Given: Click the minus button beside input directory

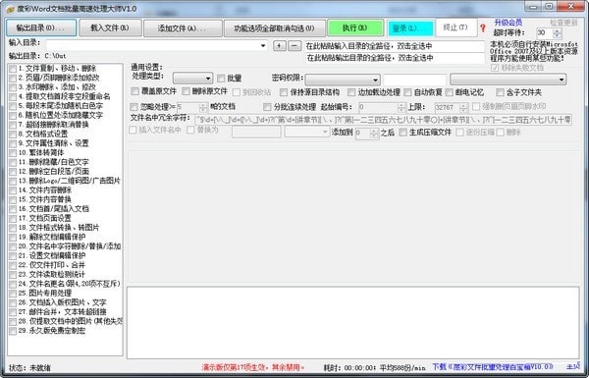Looking at the screenshot, I should pos(294,46).
